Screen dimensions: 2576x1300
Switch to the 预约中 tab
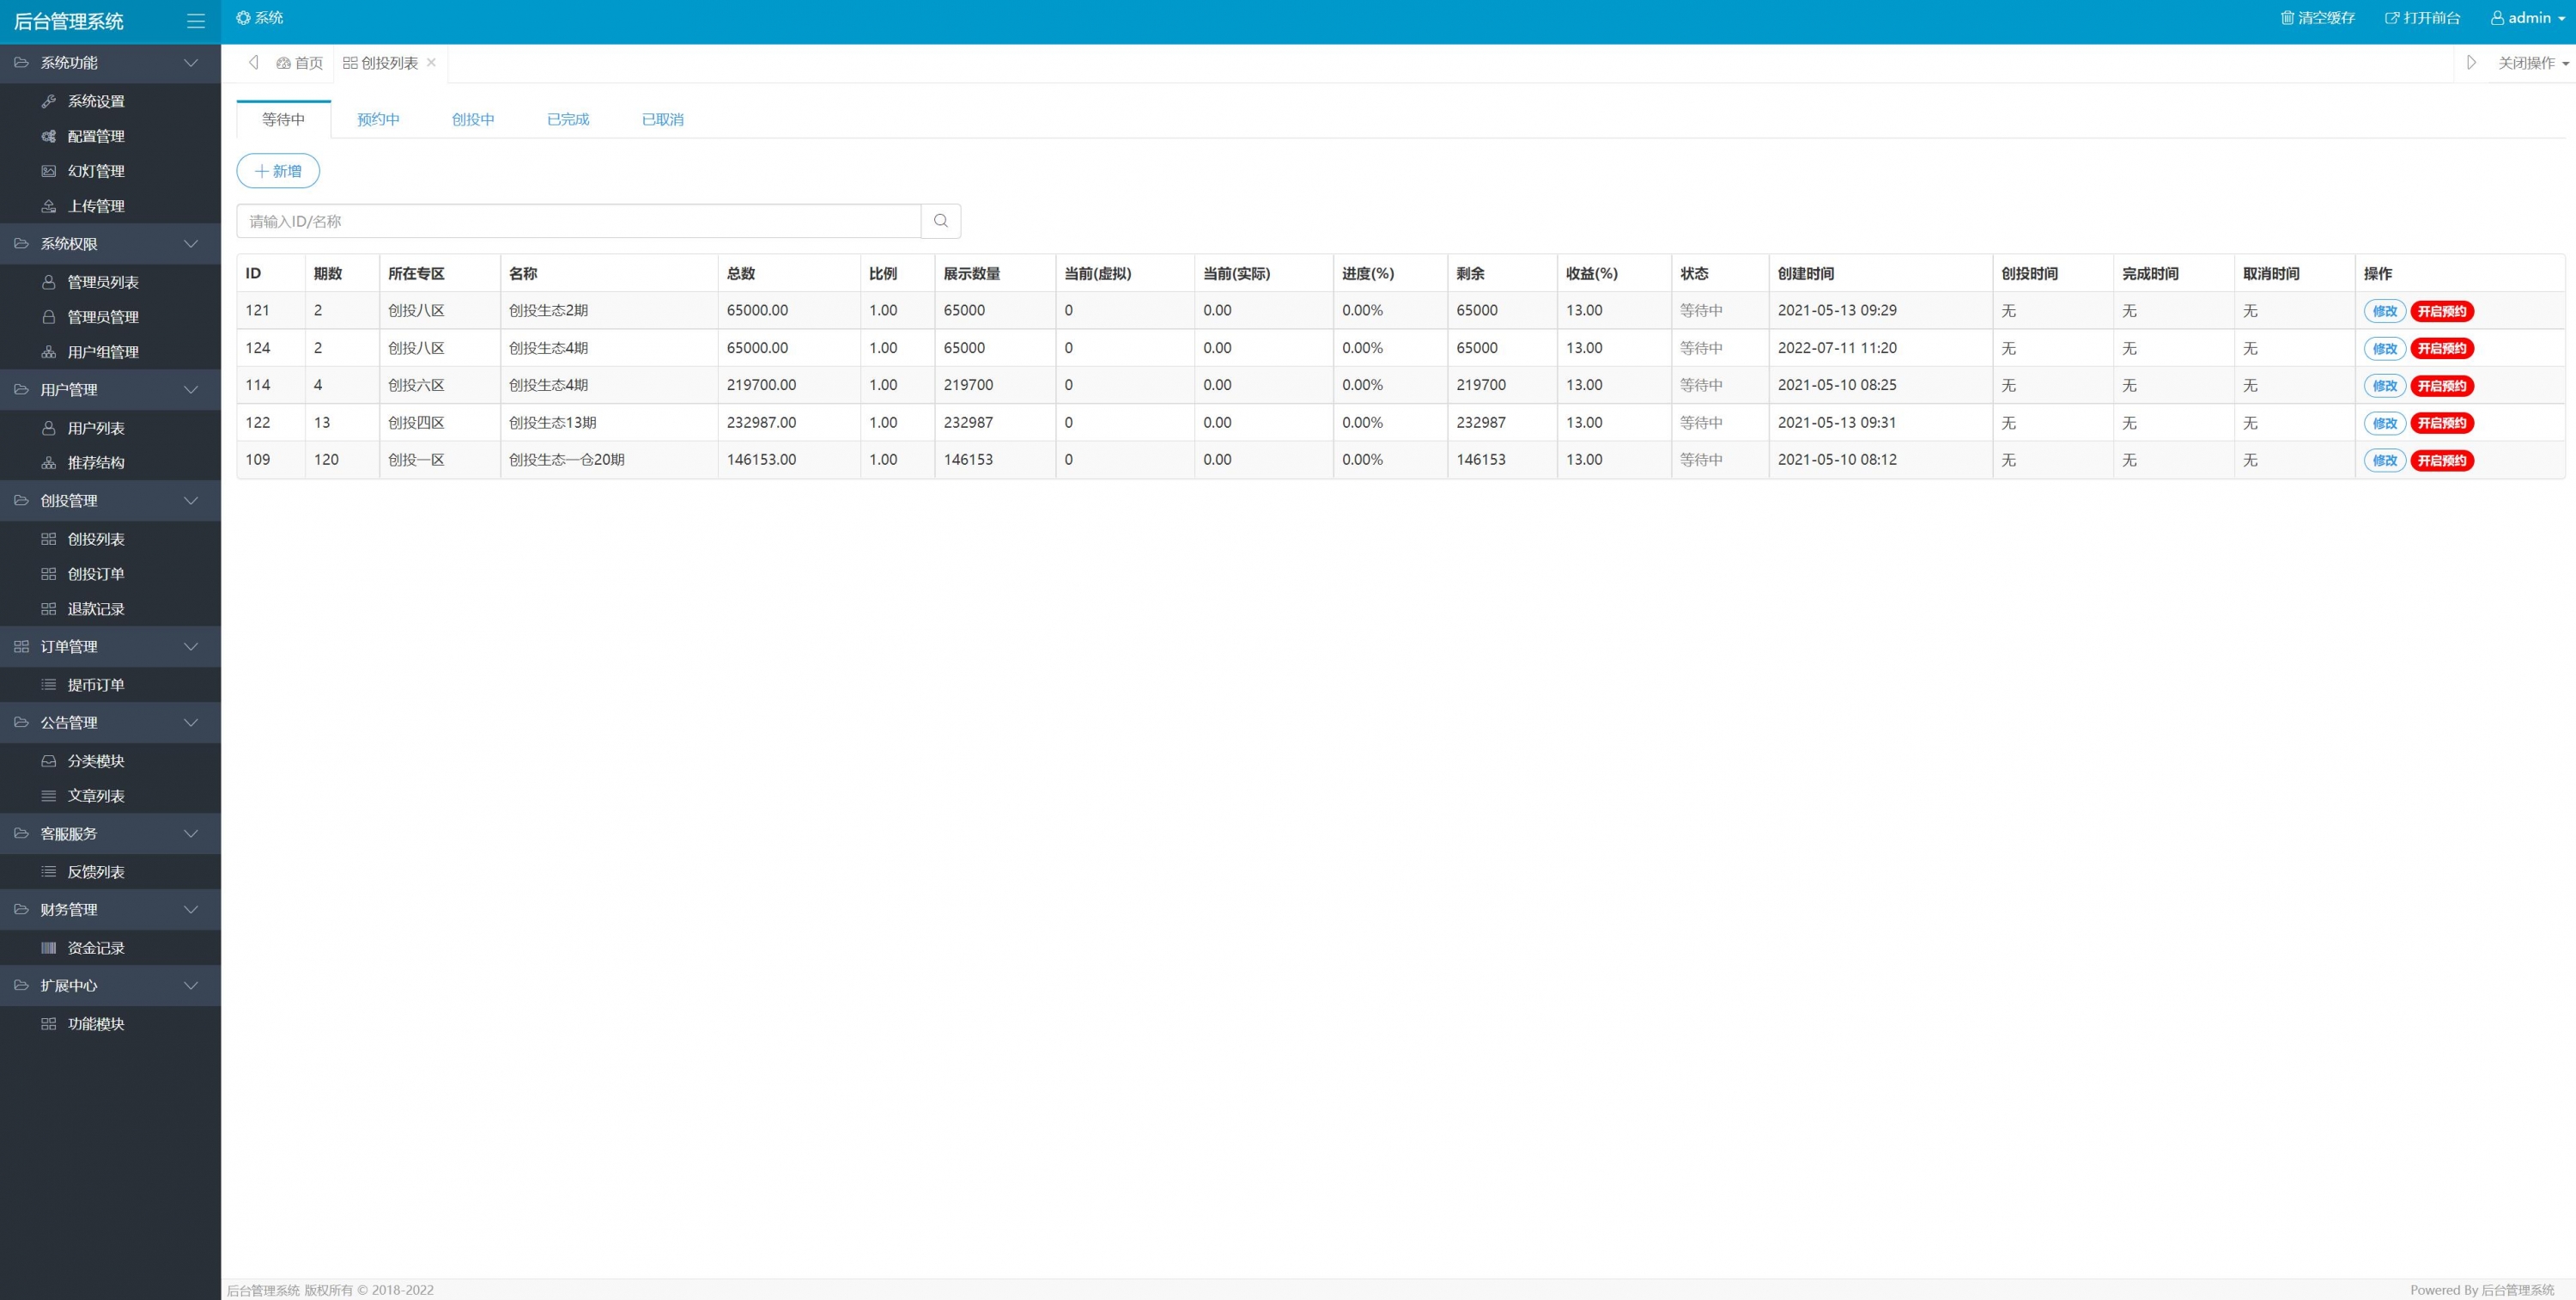point(378,119)
